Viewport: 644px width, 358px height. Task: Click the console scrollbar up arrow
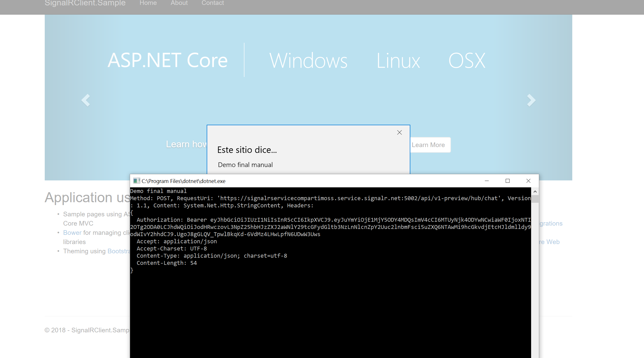pyautogui.click(x=535, y=191)
